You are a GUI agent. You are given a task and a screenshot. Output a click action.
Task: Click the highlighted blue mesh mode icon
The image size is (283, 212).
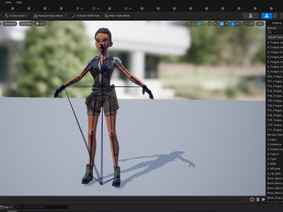click(x=266, y=16)
